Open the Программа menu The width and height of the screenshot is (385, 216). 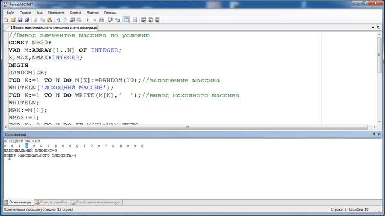pos(56,13)
